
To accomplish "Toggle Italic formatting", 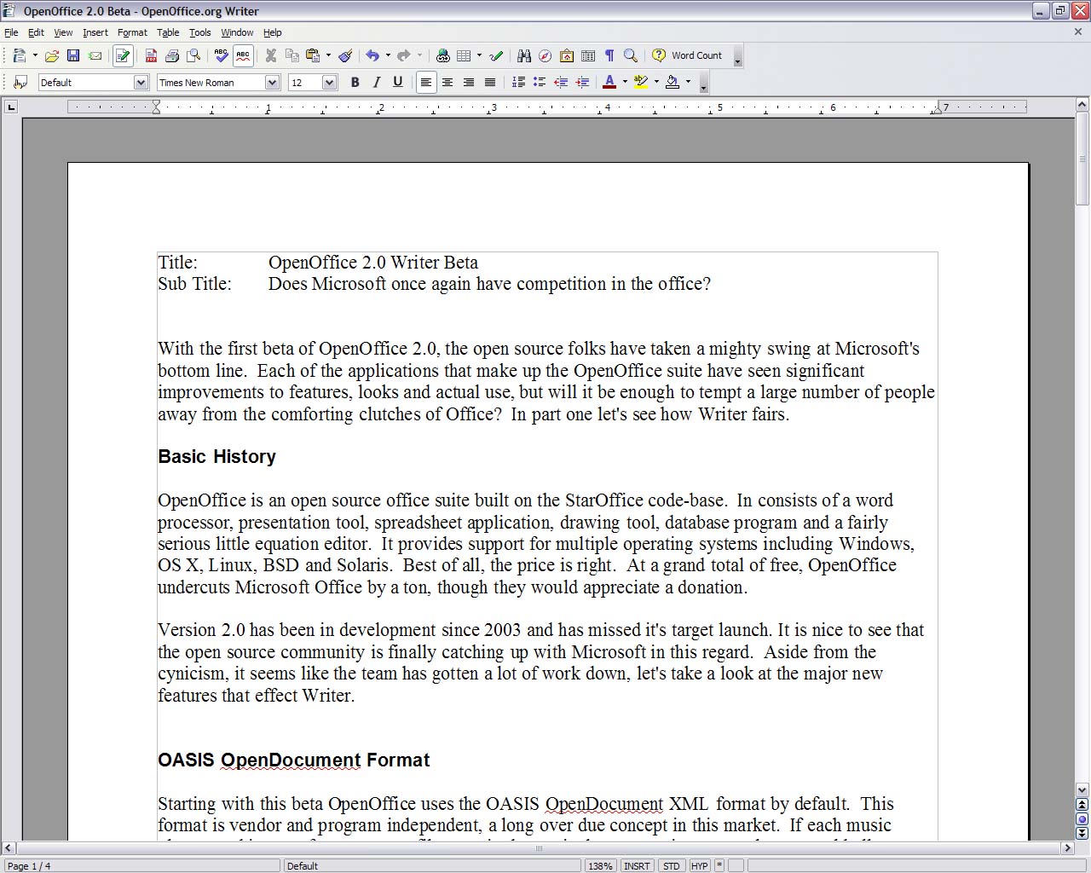I will pos(376,83).
